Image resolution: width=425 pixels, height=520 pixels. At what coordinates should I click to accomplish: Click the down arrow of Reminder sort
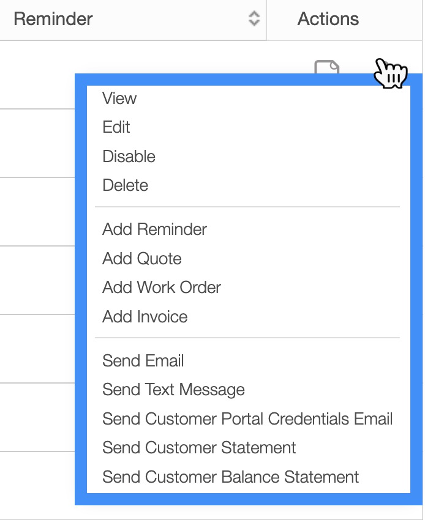tap(254, 23)
